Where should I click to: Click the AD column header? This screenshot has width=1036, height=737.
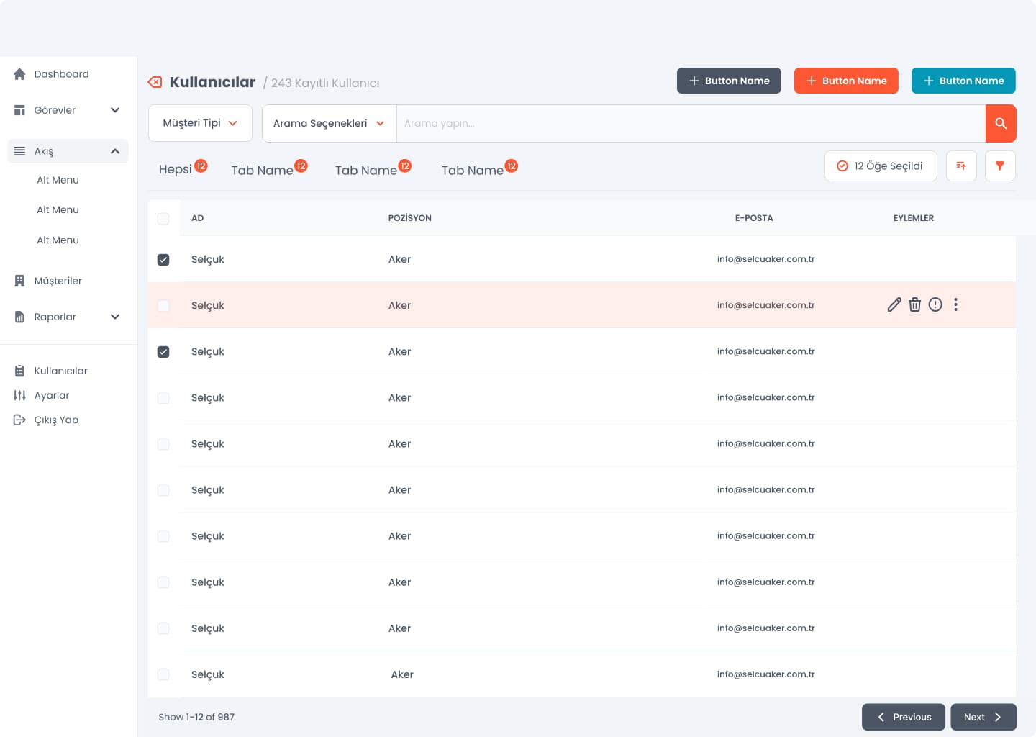[197, 218]
